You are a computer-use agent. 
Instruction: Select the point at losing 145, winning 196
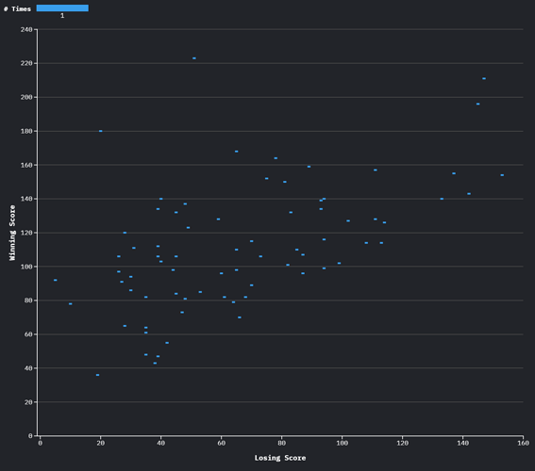click(x=478, y=104)
